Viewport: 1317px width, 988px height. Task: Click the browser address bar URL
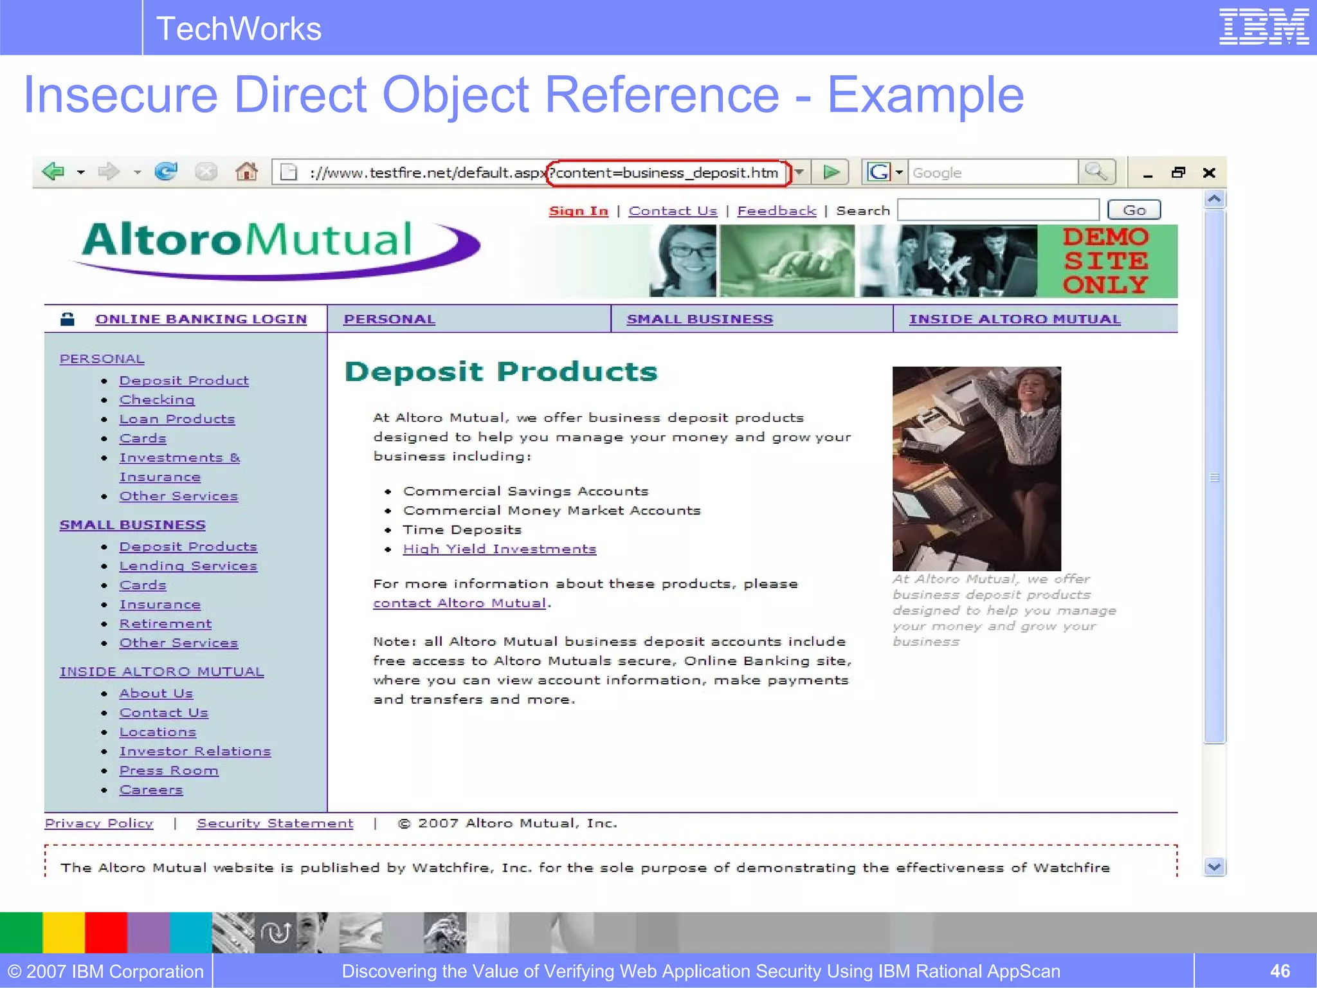(x=543, y=172)
